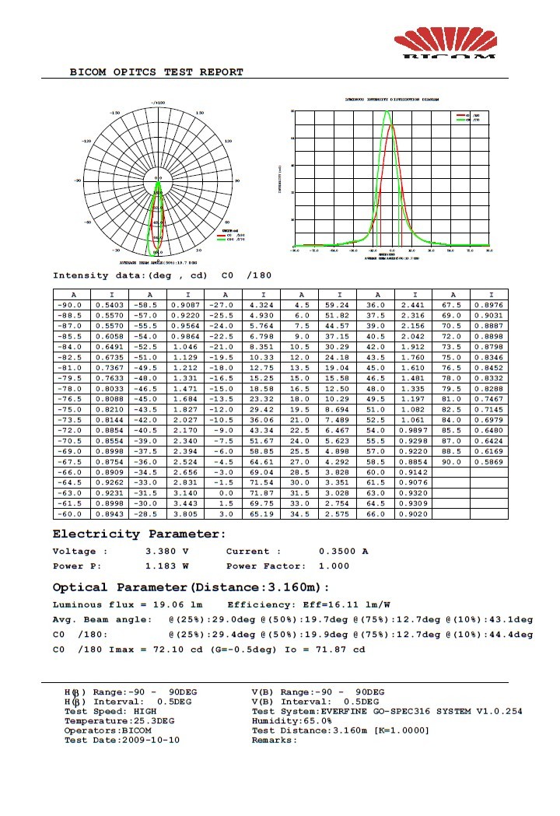Select beam angle value @(10%):44.4deg
Viewport: 560px width, 816px height.
[489, 635]
